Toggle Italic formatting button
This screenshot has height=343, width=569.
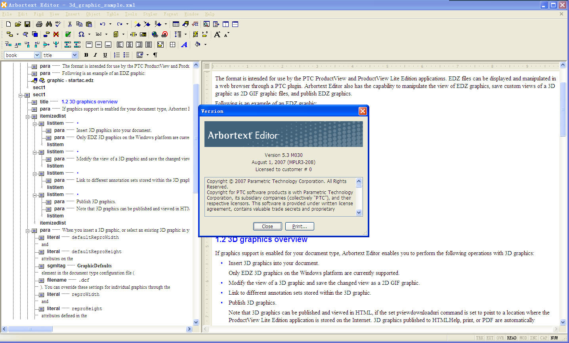coord(95,55)
